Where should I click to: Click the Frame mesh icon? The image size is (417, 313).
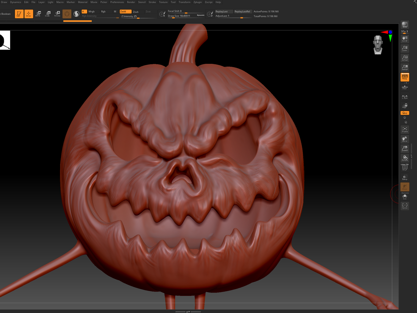click(405, 130)
